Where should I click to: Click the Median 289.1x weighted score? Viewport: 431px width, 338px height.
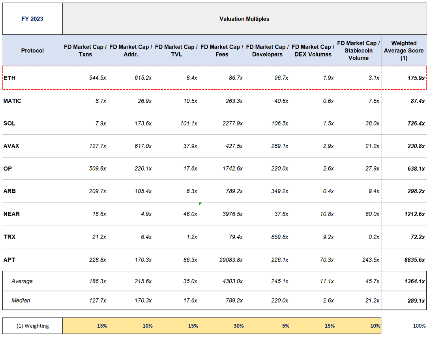416,300
